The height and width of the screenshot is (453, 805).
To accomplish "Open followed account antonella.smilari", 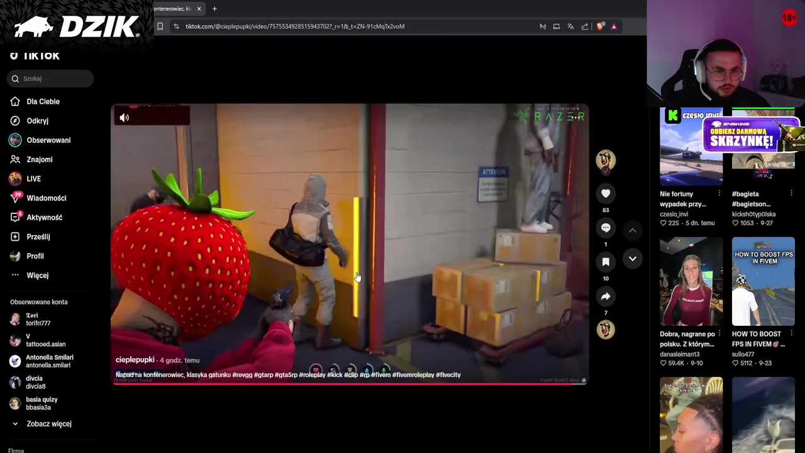I will pyautogui.click(x=48, y=361).
